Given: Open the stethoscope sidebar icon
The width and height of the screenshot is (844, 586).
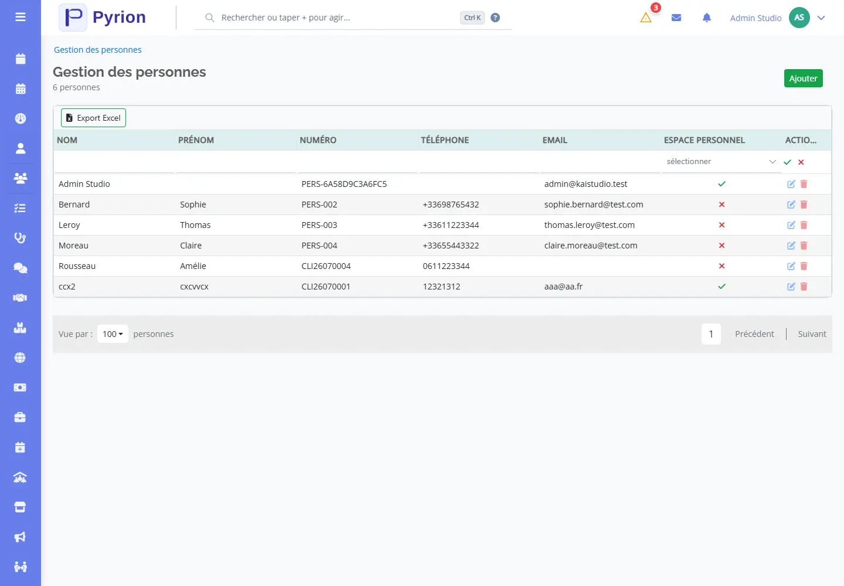Looking at the screenshot, I should pos(21,238).
